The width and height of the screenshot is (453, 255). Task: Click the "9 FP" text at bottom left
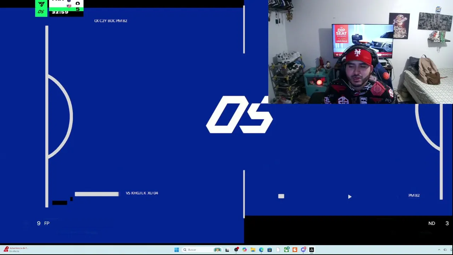point(43,223)
